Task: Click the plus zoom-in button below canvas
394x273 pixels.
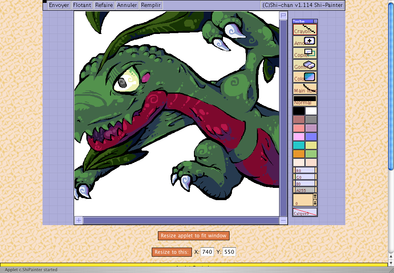Action: point(79,221)
